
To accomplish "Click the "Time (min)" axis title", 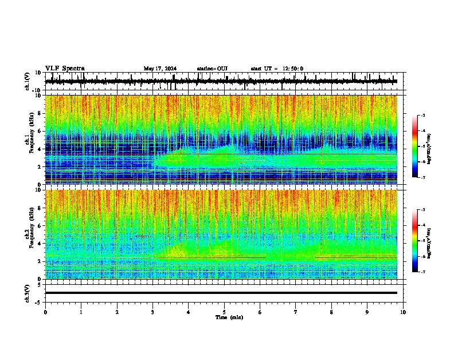I will tap(229, 317).
